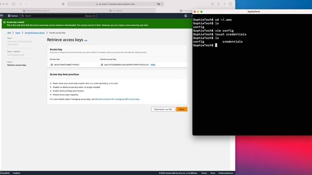Click the Safari share icon
The image size is (312, 175).
218,4
